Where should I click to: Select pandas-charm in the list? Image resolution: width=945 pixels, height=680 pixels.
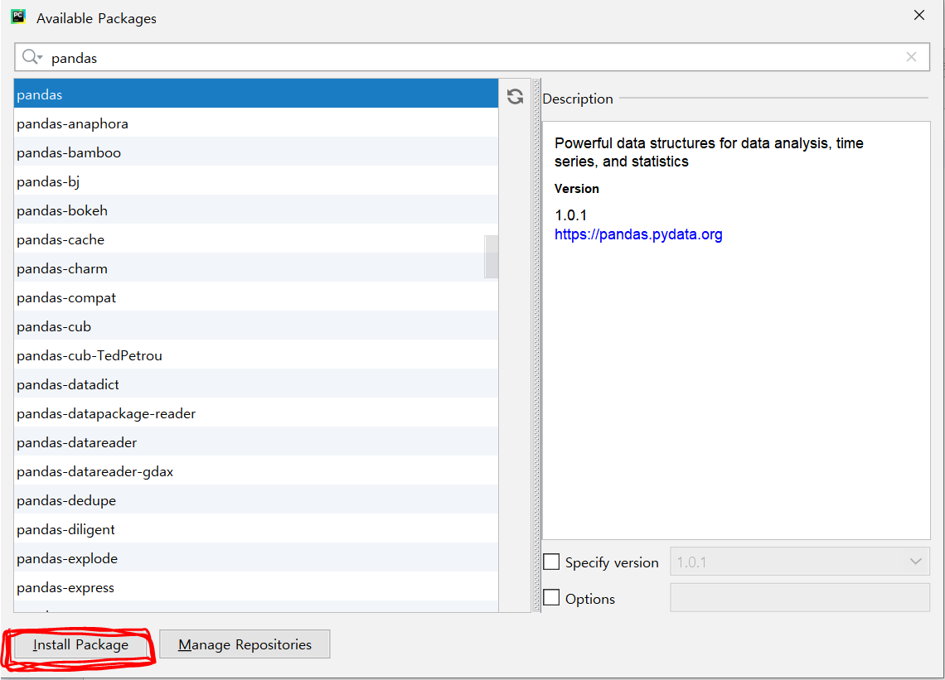[x=256, y=268]
